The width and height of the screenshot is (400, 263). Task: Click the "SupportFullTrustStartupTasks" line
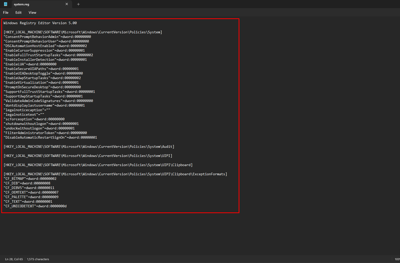click(x=49, y=92)
